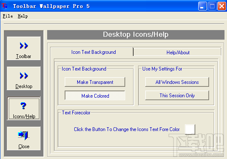Minimize the Toolbar Wallpaper Pro window
This screenshot has width=227, height=159.
tap(202, 6)
